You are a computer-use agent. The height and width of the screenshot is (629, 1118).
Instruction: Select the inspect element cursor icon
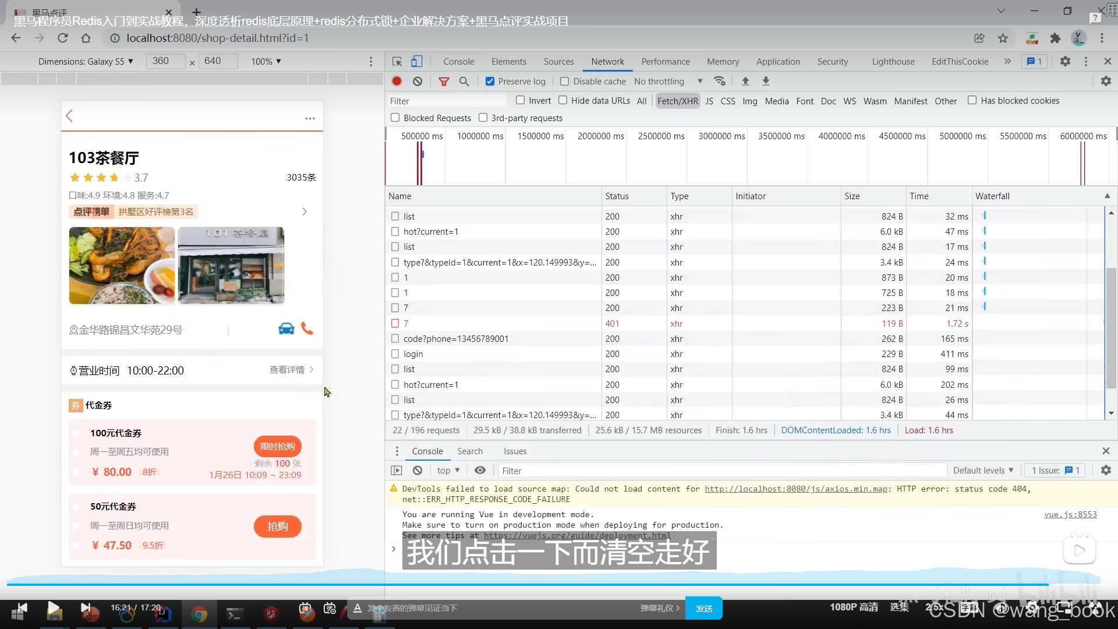(397, 61)
